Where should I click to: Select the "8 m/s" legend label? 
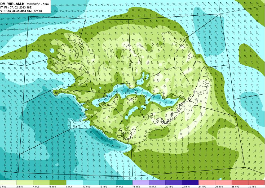click(x=69, y=187)
